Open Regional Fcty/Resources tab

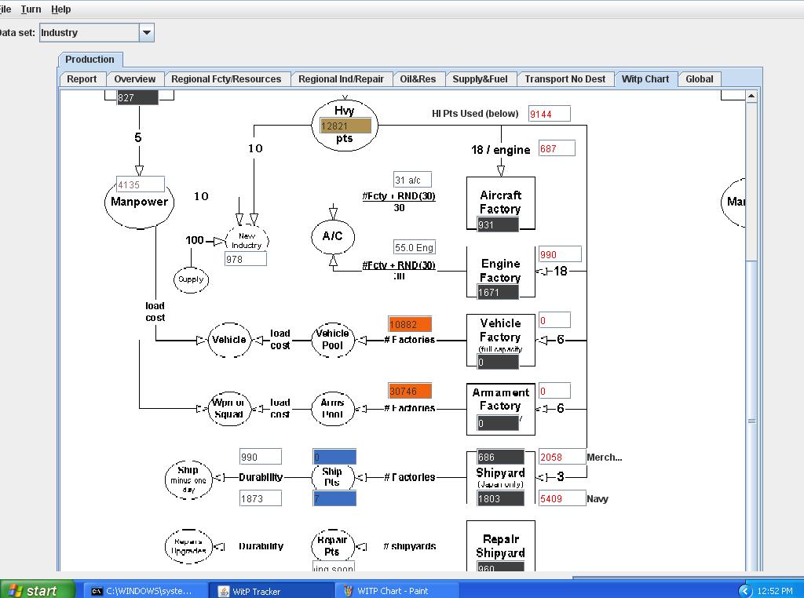tap(226, 79)
